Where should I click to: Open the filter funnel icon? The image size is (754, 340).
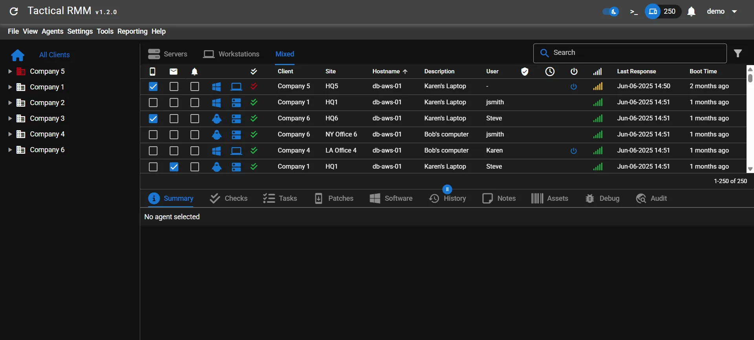tap(738, 53)
